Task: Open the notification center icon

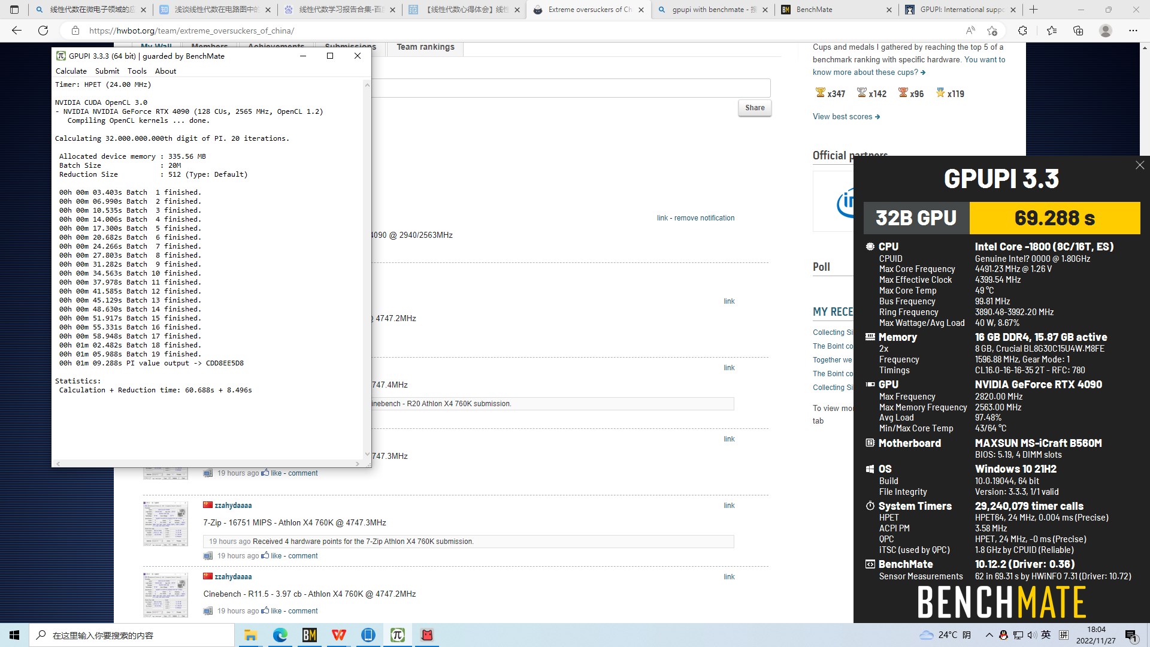Action: tap(1131, 635)
